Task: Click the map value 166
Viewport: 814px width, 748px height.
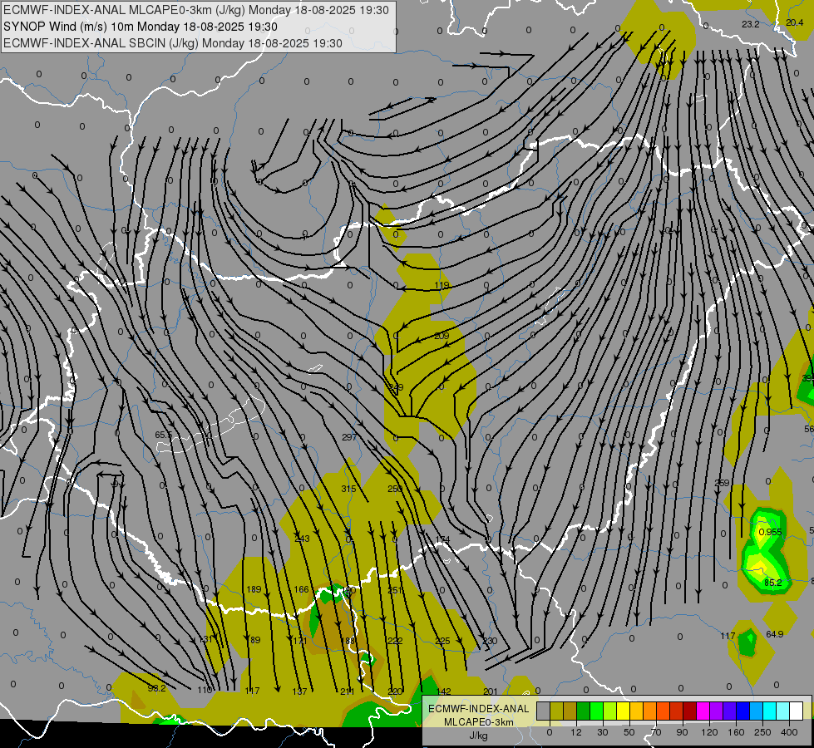Action: pos(302,589)
